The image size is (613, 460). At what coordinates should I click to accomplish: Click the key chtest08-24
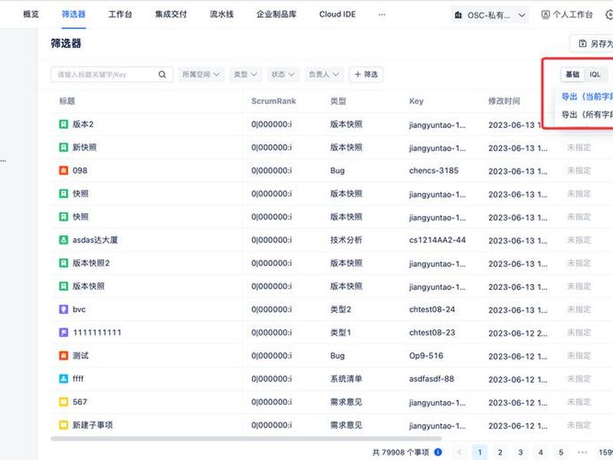click(x=432, y=310)
